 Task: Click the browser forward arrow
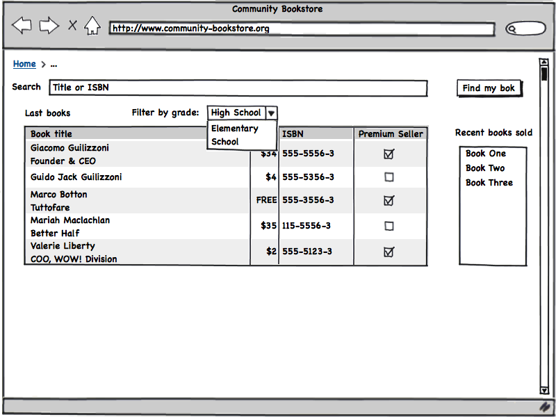(49, 26)
